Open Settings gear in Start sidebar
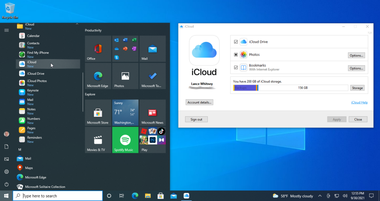This screenshot has height=201, width=380. [x=7, y=172]
